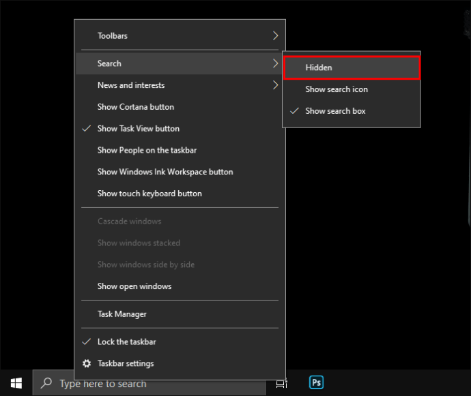Select Show open windows
471x396 pixels.
pos(180,286)
